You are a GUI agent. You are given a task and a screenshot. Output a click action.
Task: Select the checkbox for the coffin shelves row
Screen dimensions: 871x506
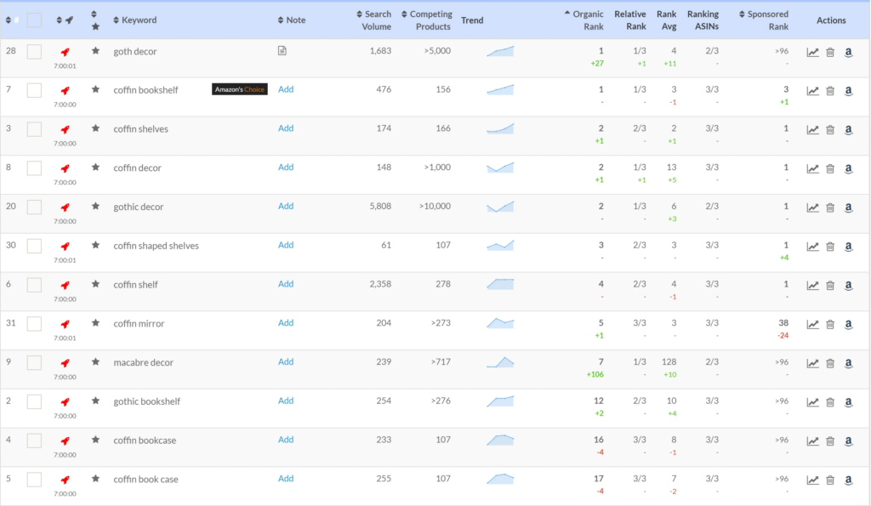pos(34,129)
